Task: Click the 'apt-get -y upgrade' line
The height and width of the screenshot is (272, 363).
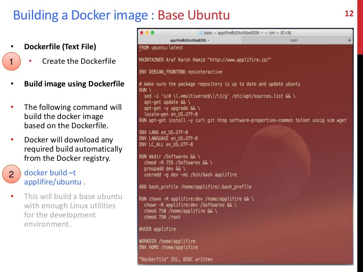Action: [172, 108]
